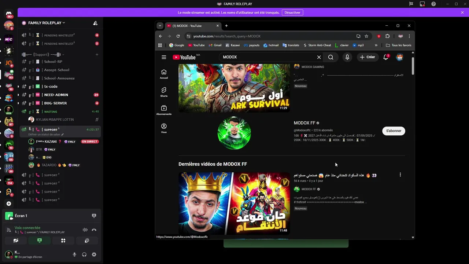Toggle Discord screen share button
This screenshot has width=469, height=264.
40,241
